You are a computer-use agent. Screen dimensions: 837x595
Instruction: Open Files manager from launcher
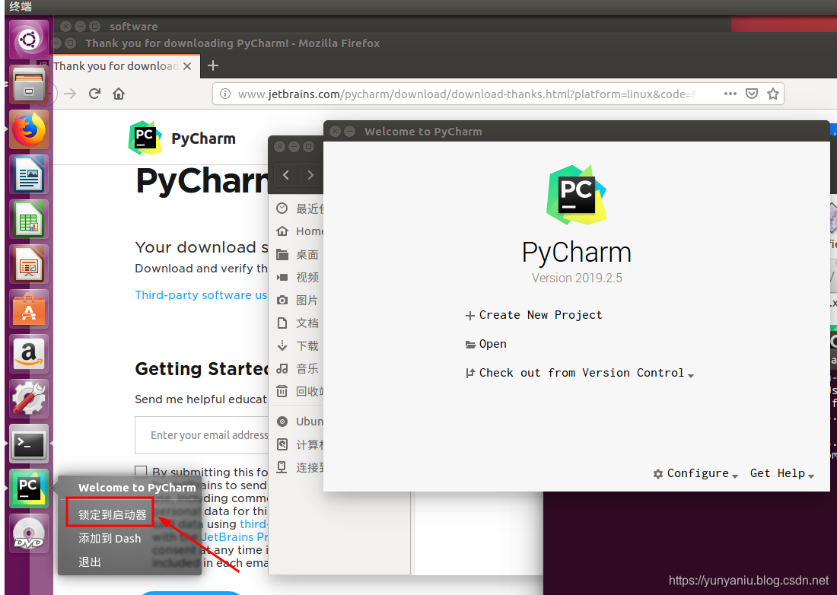(x=29, y=85)
